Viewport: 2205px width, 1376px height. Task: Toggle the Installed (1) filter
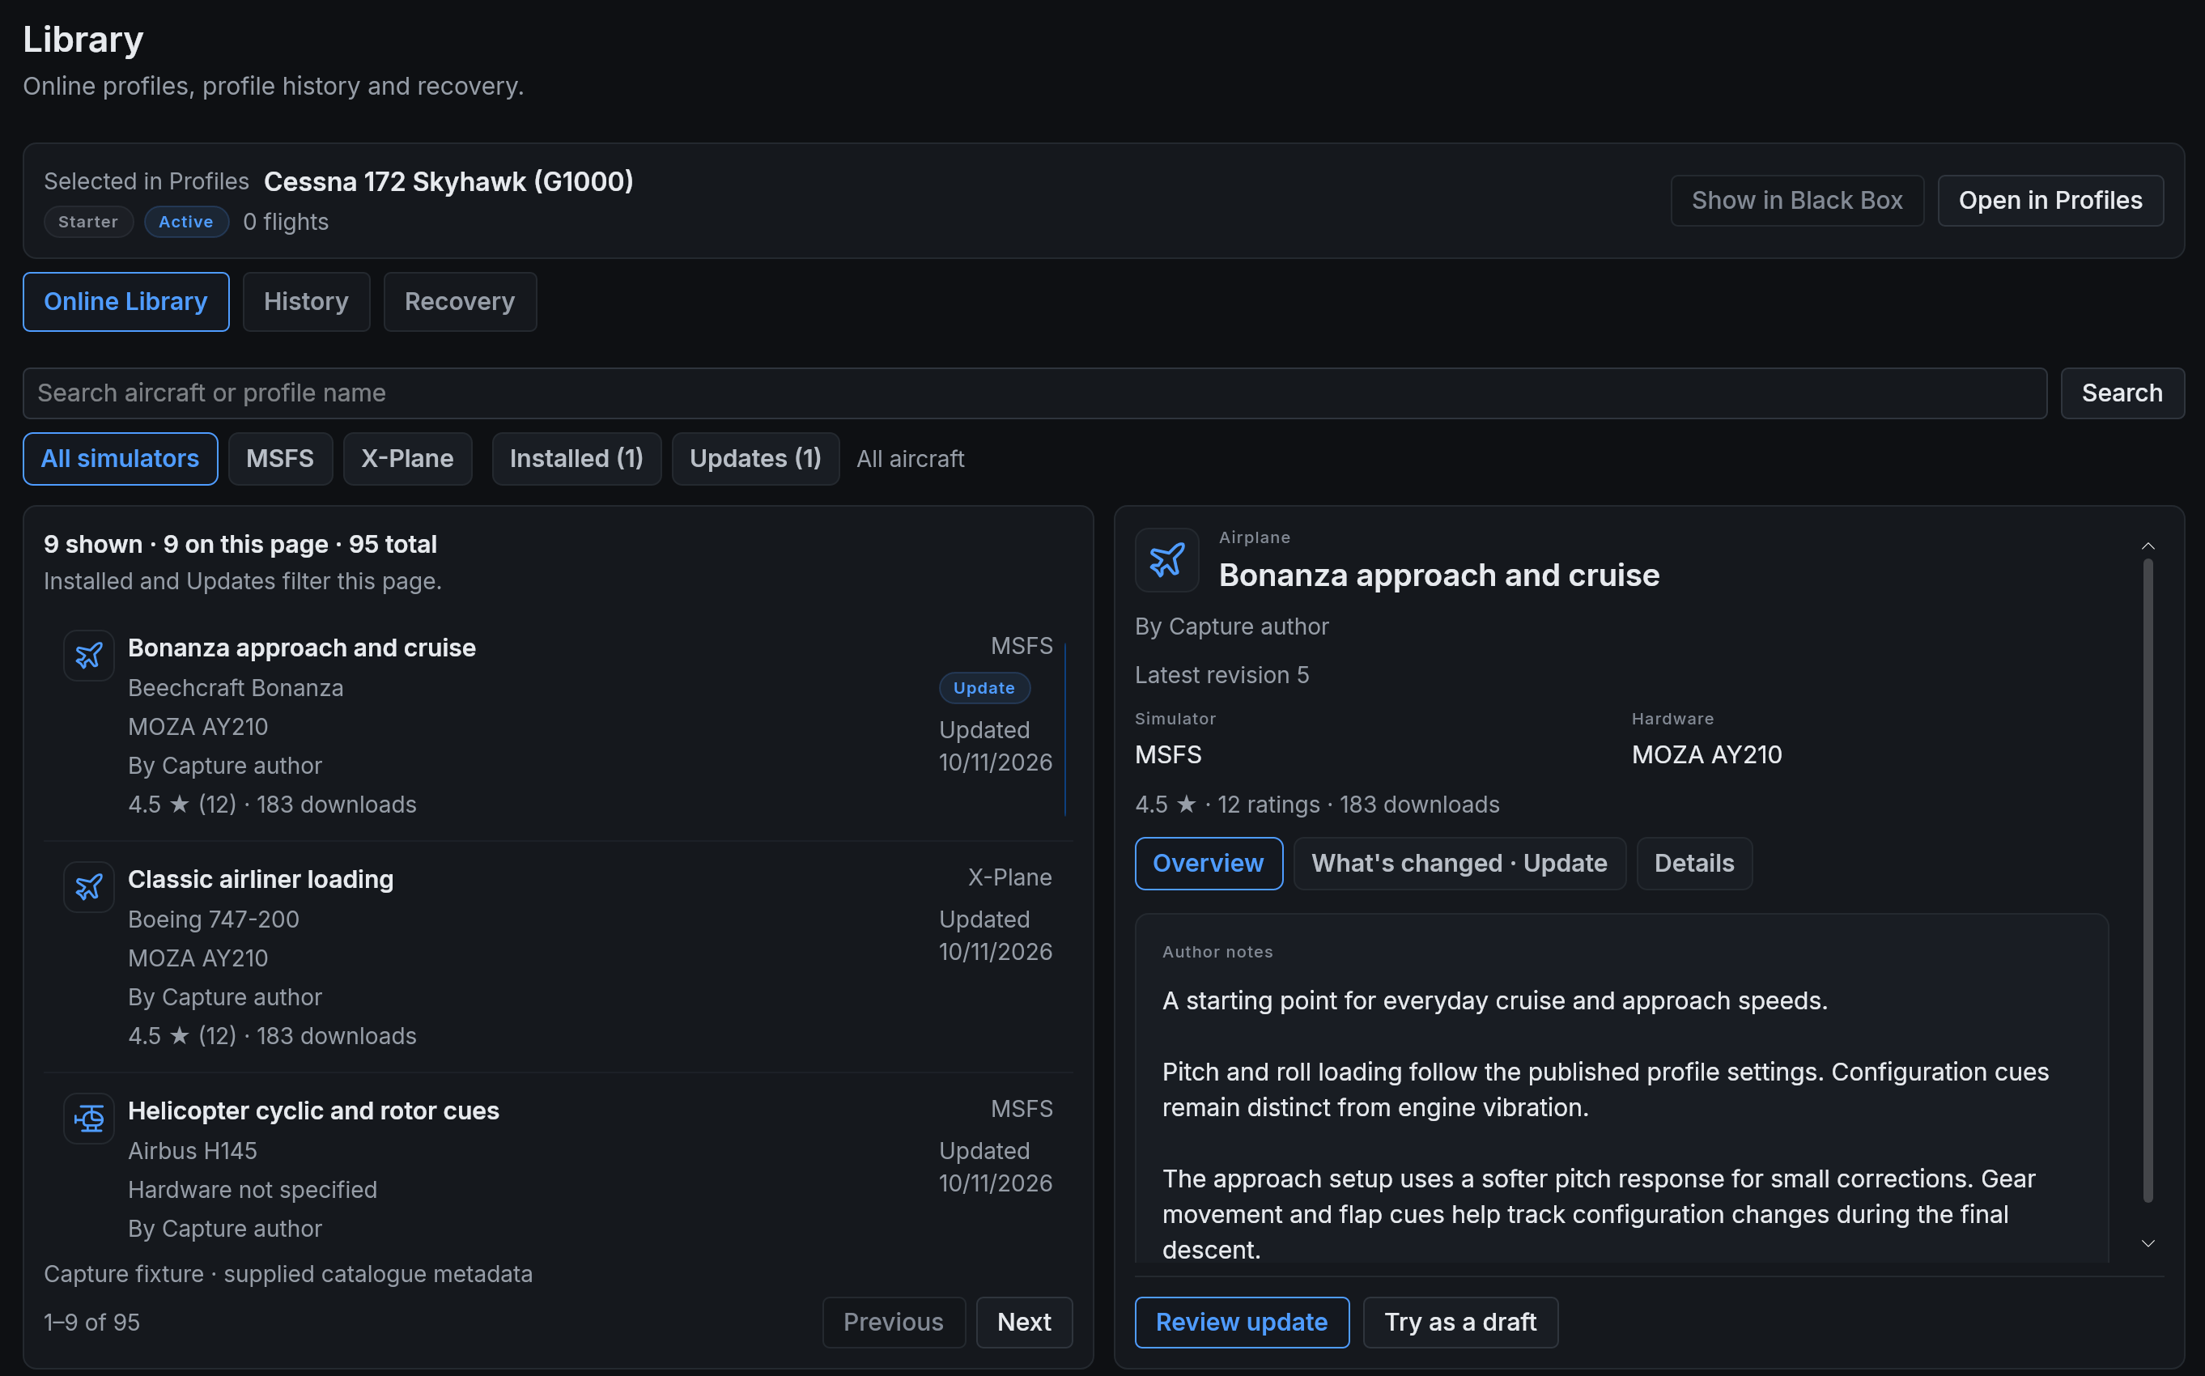coord(576,459)
